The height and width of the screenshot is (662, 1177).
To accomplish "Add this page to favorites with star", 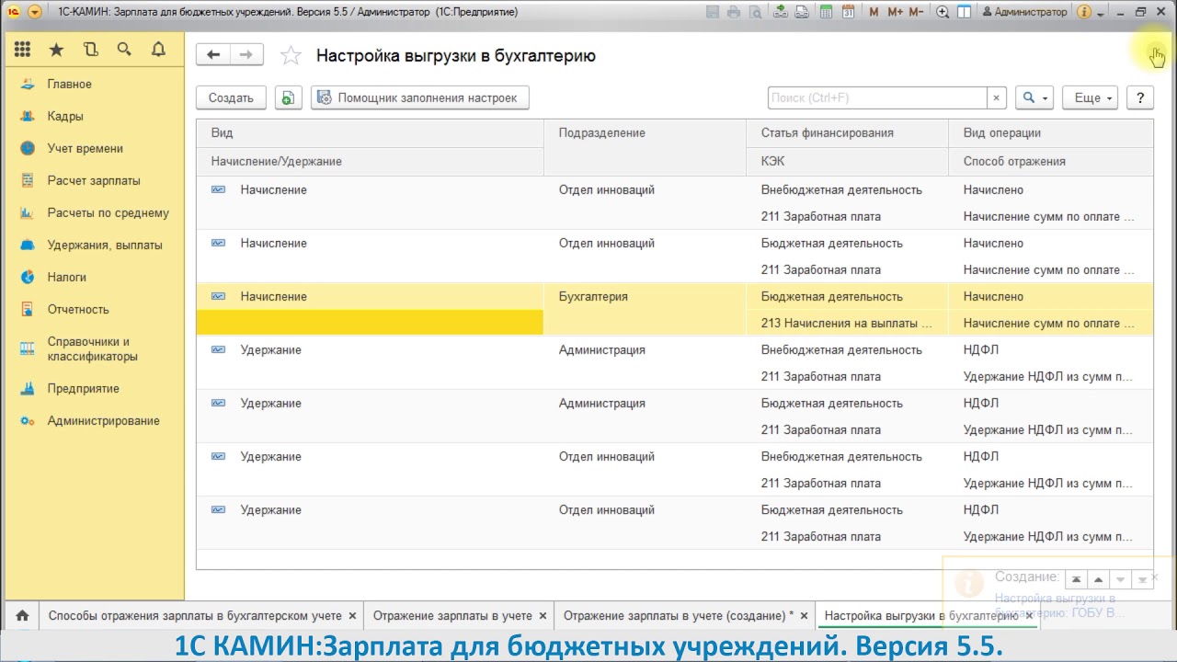I will tap(291, 55).
